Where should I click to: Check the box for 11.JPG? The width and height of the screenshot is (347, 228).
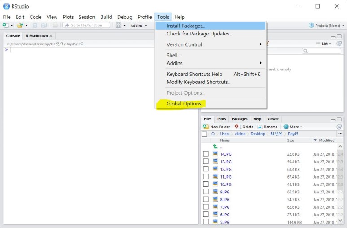click(x=206, y=177)
